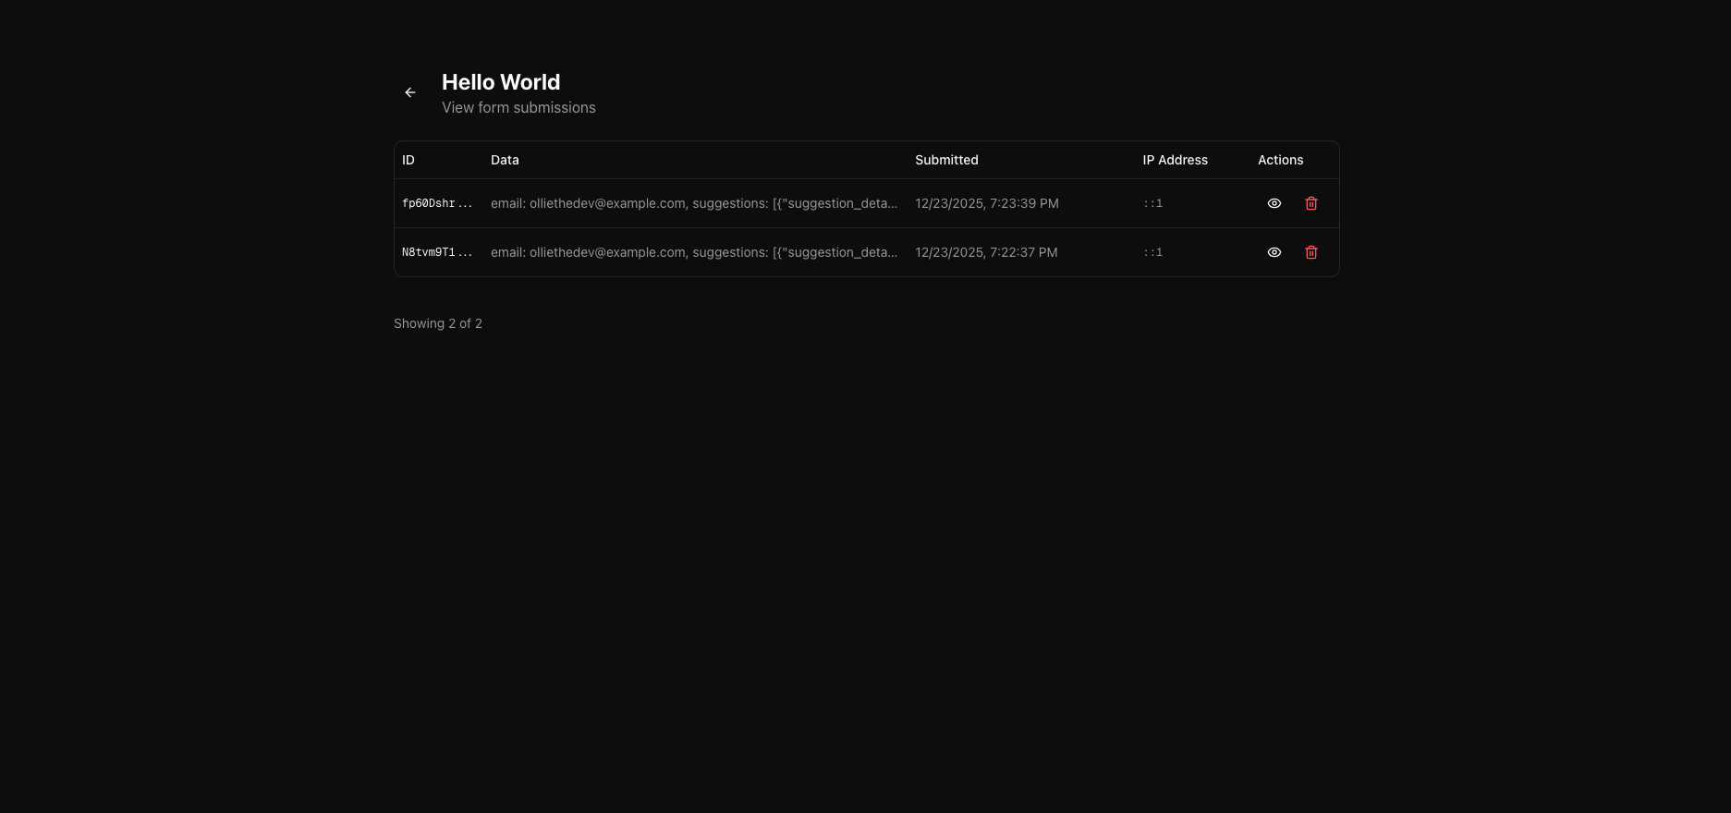
Task: Click the 12/23/2025, 7:22:37 PM timestamp
Action: [986, 252]
